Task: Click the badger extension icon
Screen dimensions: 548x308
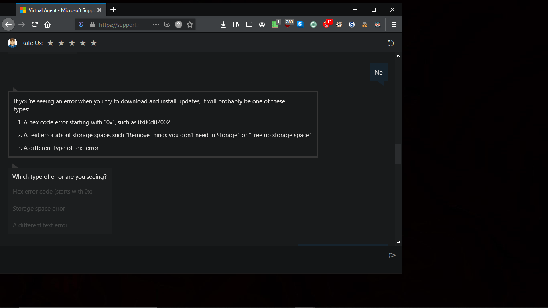Action: (x=339, y=24)
